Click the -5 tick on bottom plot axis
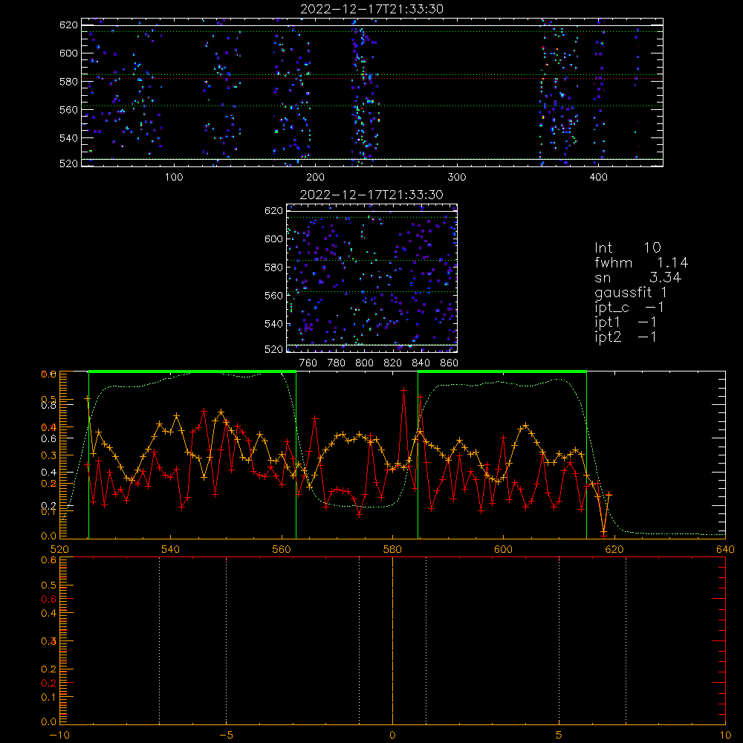Viewport: 743px width, 743px height. [x=227, y=736]
